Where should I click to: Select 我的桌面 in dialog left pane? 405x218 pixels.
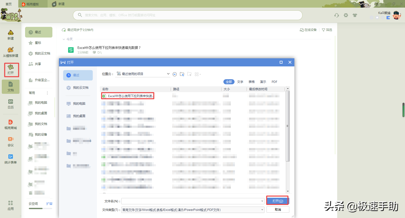(78, 116)
